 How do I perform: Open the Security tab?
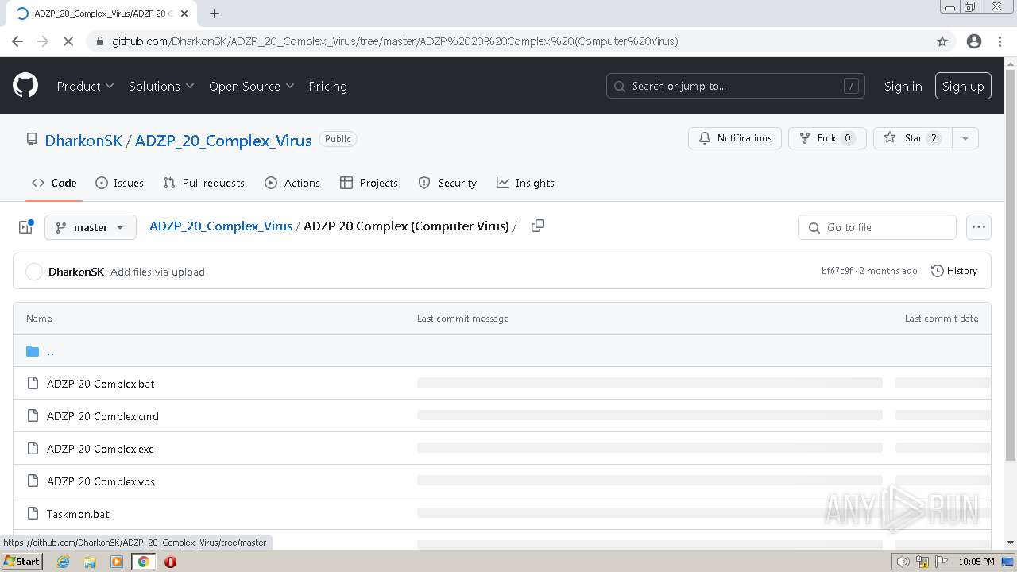click(447, 183)
